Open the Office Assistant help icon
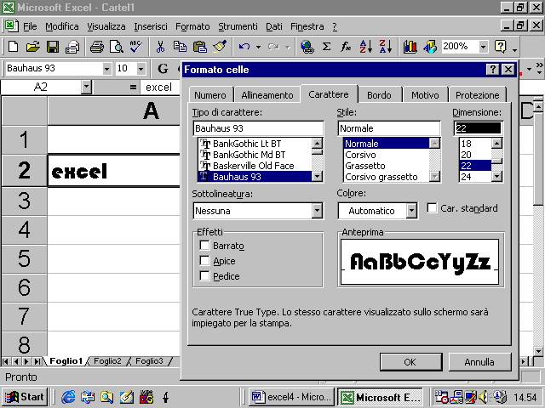The width and height of the screenshot is (545, 408). (x=500, y=47)
